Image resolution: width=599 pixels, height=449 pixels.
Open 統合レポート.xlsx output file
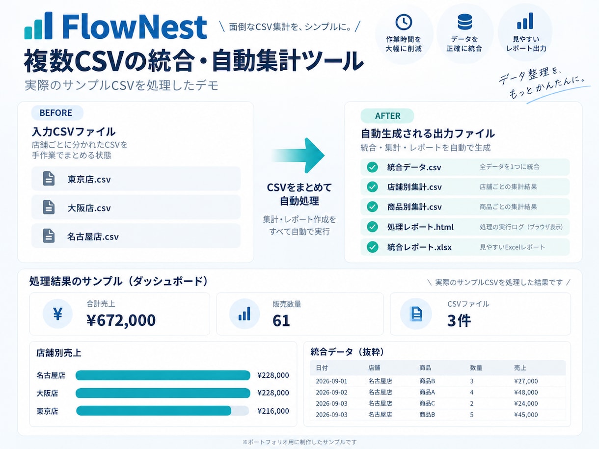click(x=465, y=247)
